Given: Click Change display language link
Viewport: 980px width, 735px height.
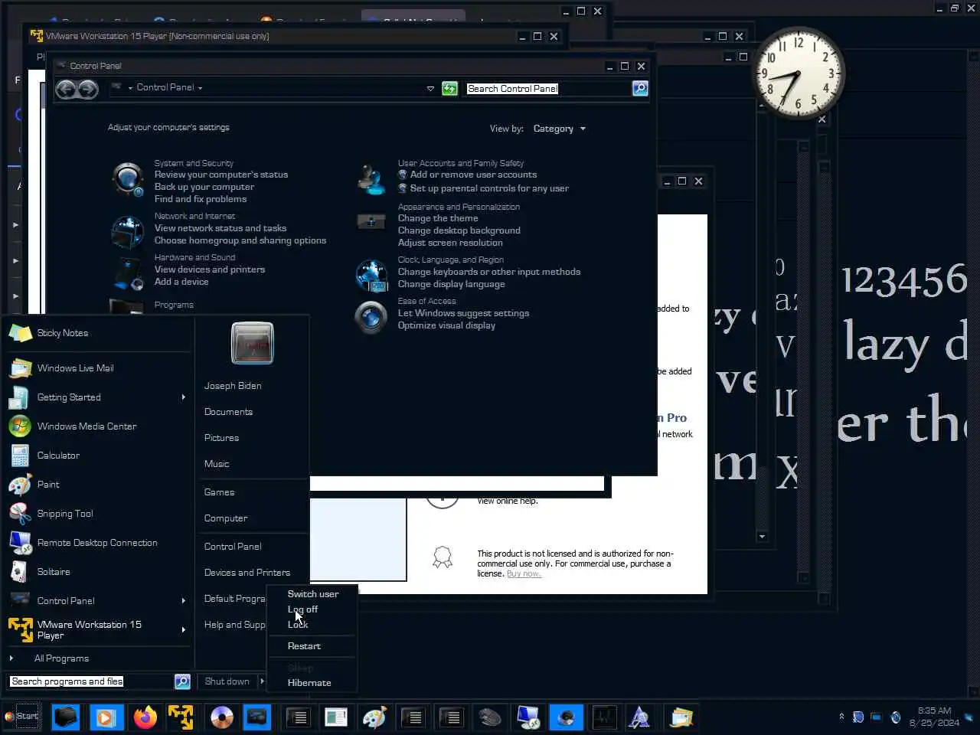Looking at the screenshot, I should coord(451,284).
